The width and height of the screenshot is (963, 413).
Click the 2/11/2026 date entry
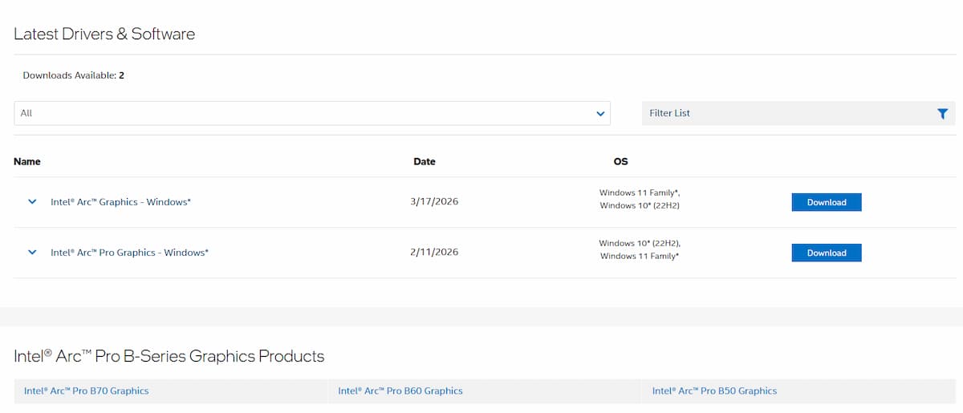point(433,253)
